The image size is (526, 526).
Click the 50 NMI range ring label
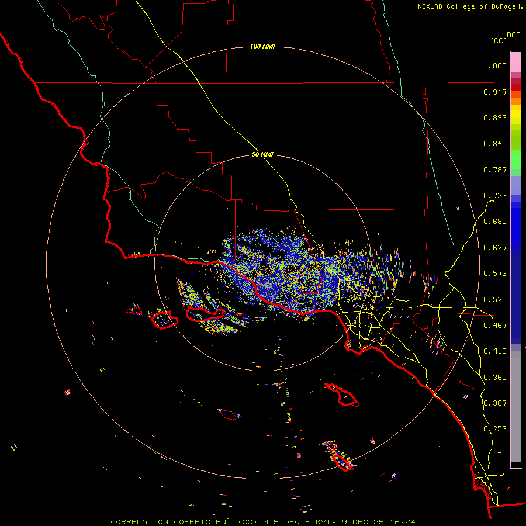click(262, 155)
